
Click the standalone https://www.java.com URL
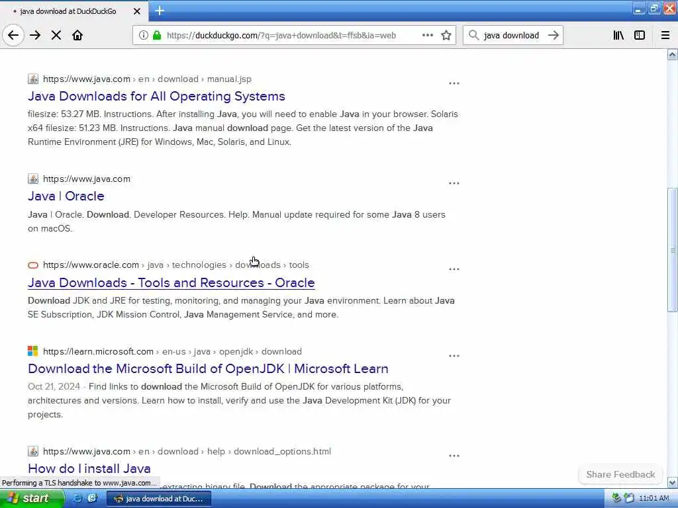[87, 179]
